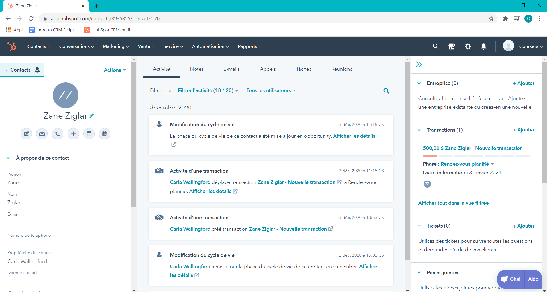Open a new browser tab
Screen dimensions: 547x292
coord(96,6)
